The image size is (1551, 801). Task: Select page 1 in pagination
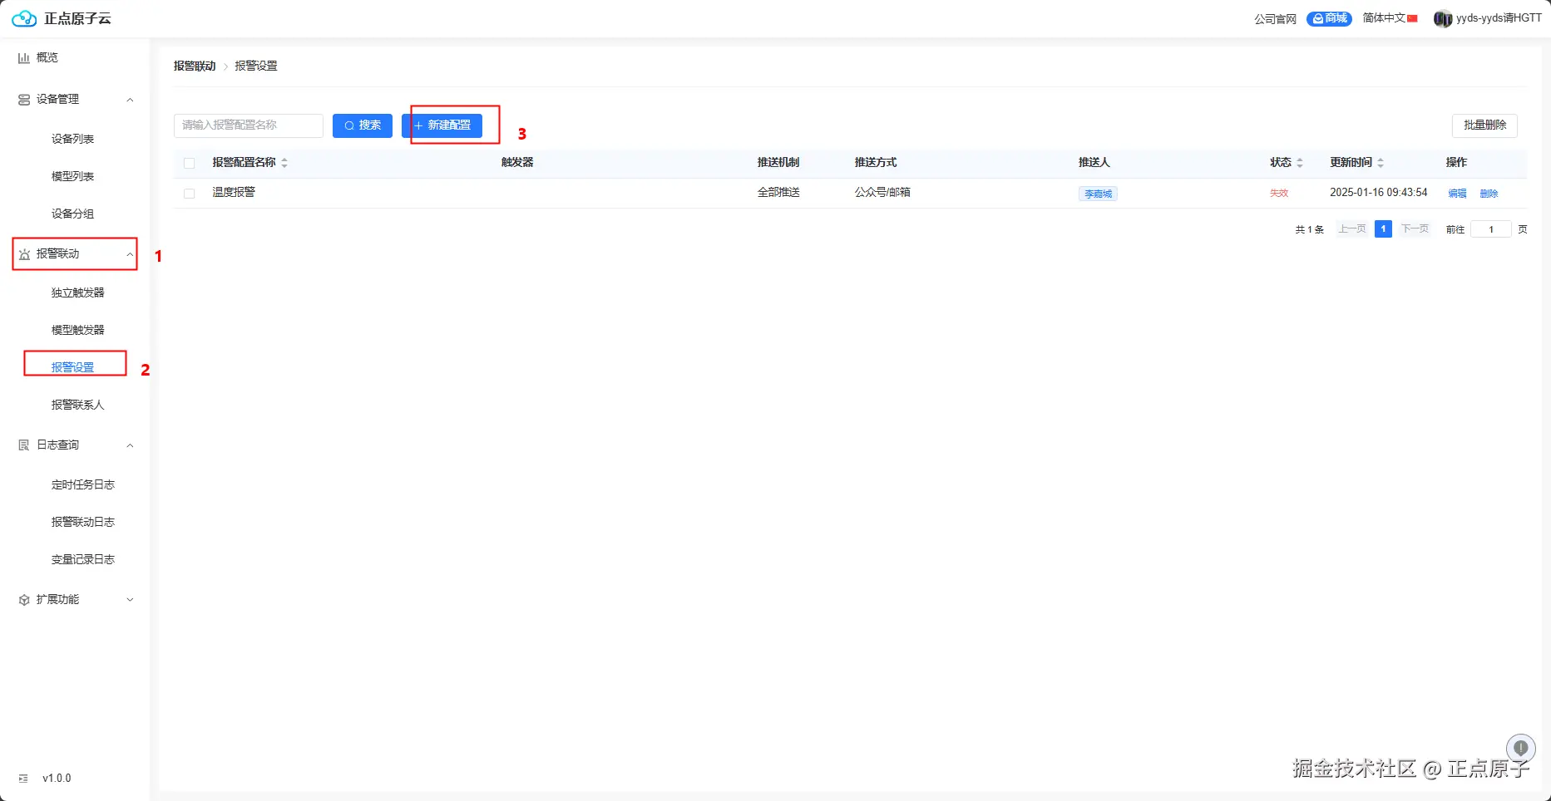point(1383,229)
